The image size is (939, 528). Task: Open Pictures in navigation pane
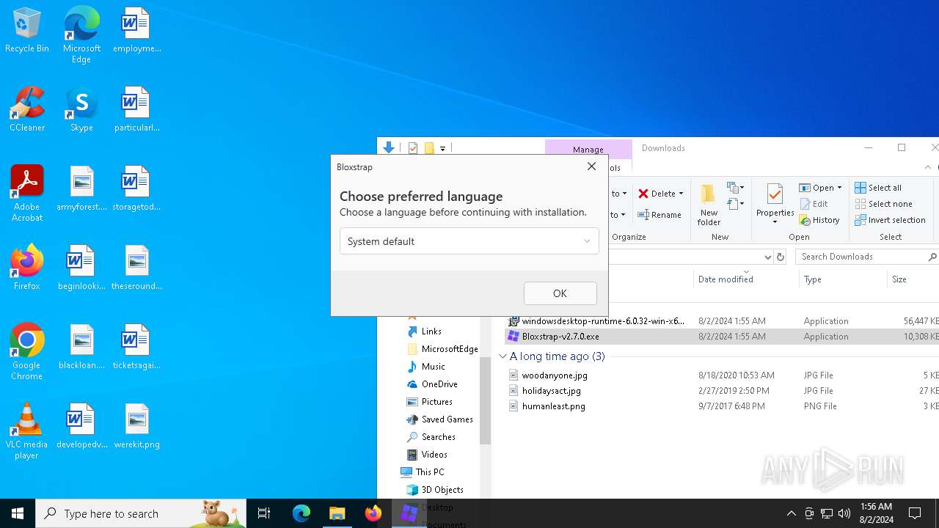click(436, 402)
